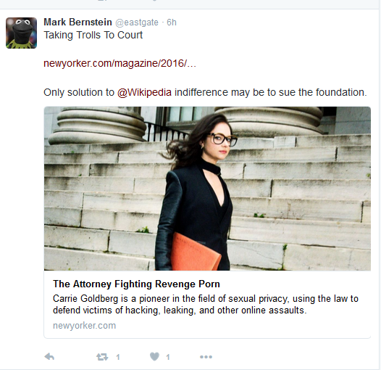Screen dimensions: 381x370
Task: Click the Taking Trolls To Court text
Action: [x=93, y=35]
